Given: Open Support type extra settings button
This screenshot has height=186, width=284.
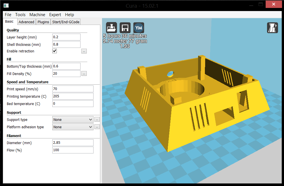Looking at the screenshot, I should [97, 119].
